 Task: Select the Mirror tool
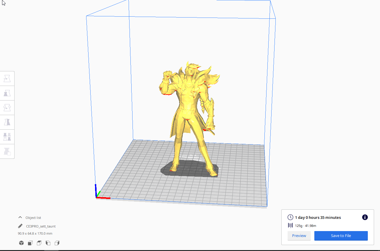[7, 122]
